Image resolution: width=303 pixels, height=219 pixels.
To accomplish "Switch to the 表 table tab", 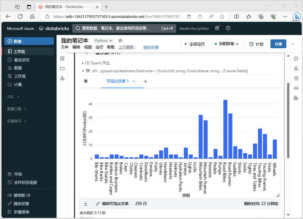I will click(x=86, y=81).
